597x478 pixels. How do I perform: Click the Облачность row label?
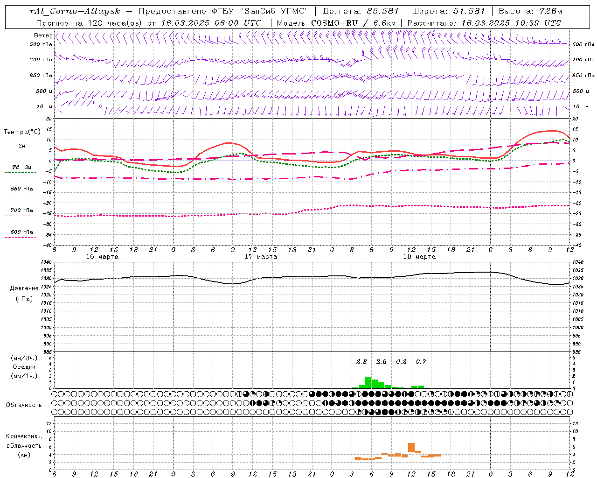[x=24, y=405]
